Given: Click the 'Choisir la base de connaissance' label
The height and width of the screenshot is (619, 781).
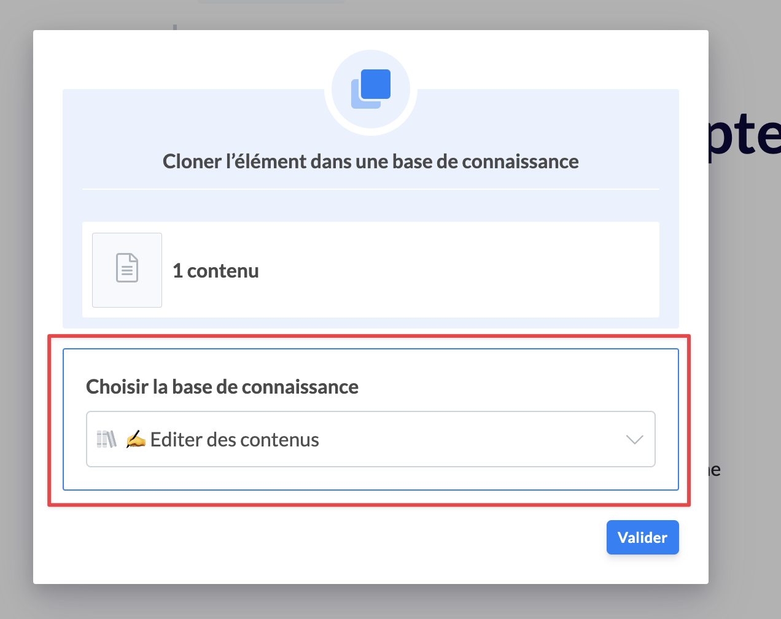Looking at the screenshot, I should pyautogui.click(x=222, y=387).
